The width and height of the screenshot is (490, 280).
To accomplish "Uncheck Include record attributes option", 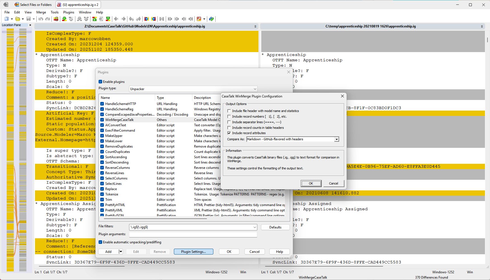I will pos(229,133).
